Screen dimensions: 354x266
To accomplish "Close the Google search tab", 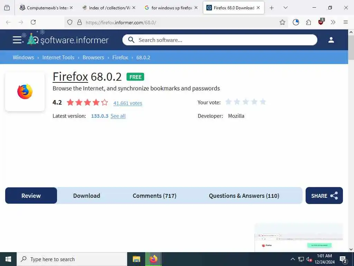I will (x=196, y=8).
